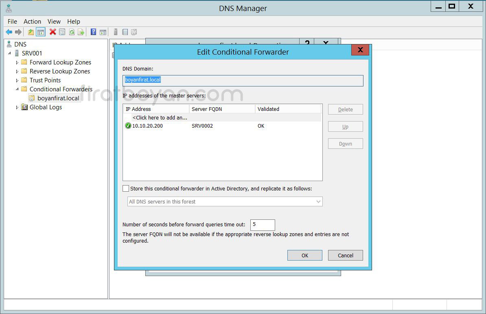Enable Store this conditional forwarder in Active Directory
The height and width of the screenshot is (314, 486).
pyautogui.click(x=126, y=188)
